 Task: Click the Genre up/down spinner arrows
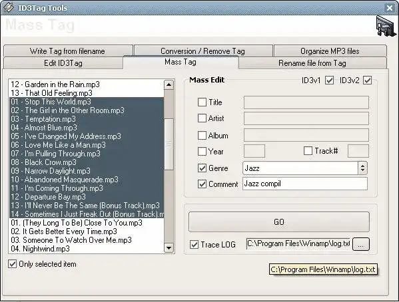[362, 168]
